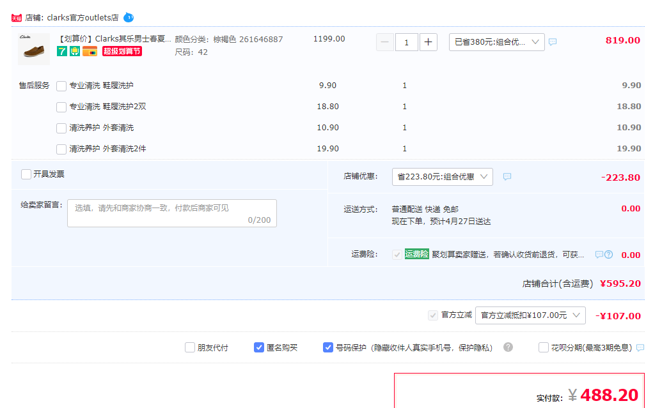646x408 pixels.
Task: Click the message icon beside the 店铺优惠 dropdown
Action: pyautogui.click(x=507, y=176)
